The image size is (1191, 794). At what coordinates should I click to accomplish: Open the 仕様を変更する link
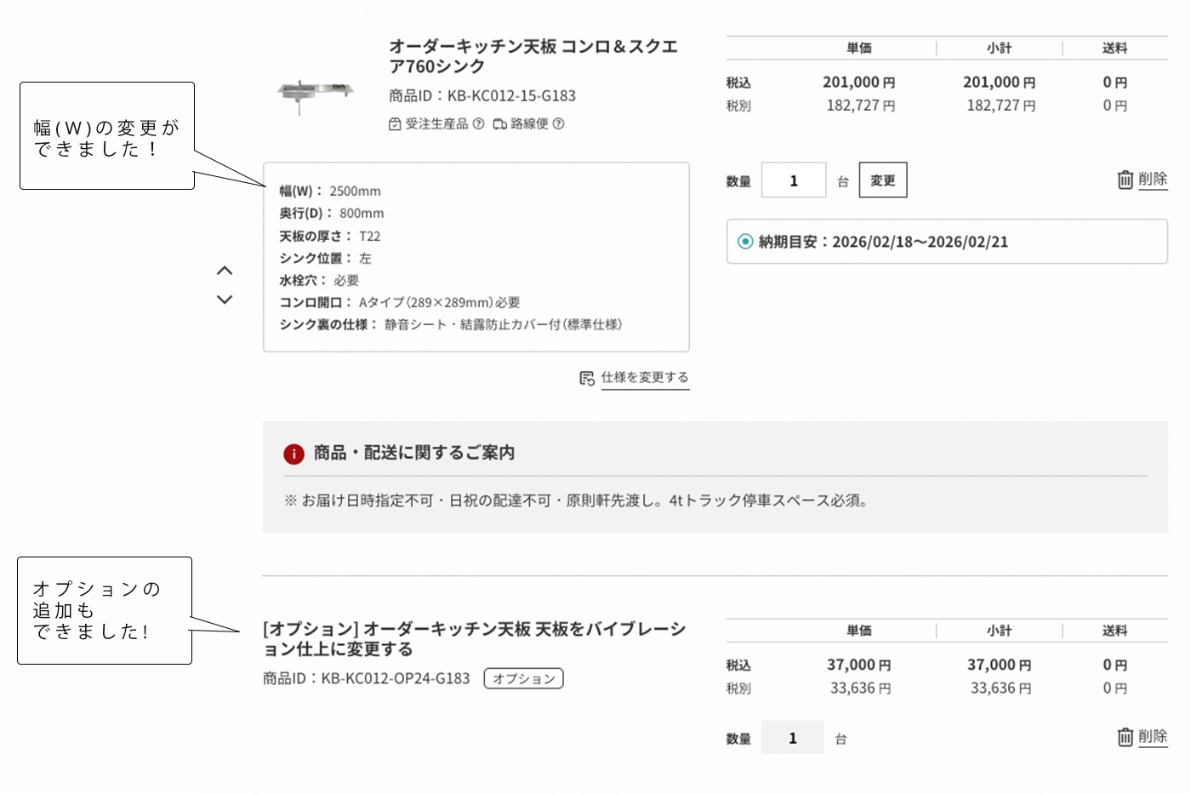click(645, 377)
